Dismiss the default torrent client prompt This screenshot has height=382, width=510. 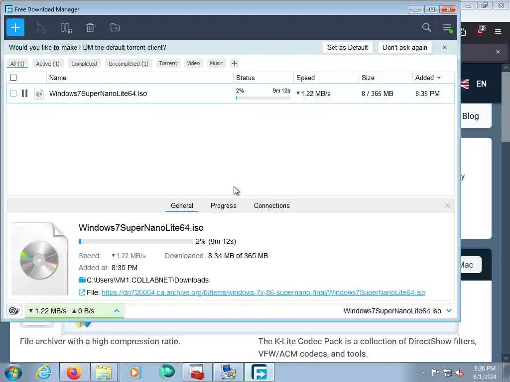tap(445, 47)
